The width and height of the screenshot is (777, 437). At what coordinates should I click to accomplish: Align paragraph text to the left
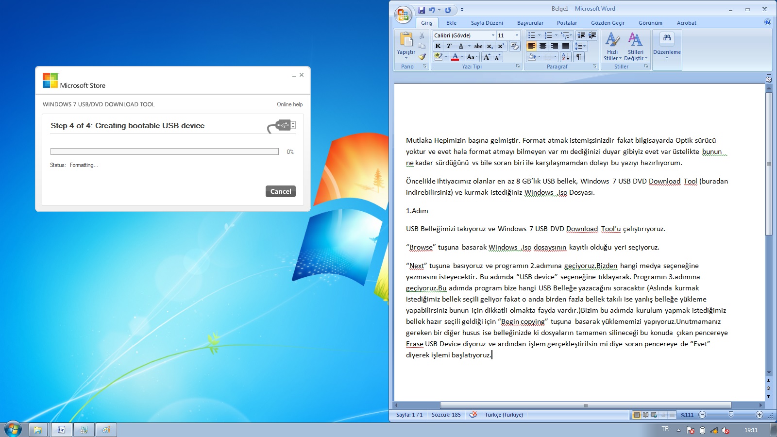pyautogui.click(x=532, y=46)
